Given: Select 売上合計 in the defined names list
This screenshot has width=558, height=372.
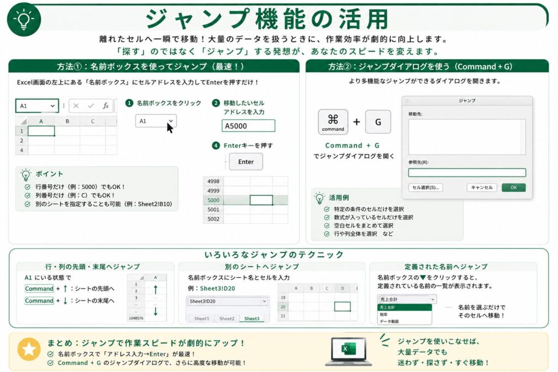Looking at the screenshot, I should 405,308.
